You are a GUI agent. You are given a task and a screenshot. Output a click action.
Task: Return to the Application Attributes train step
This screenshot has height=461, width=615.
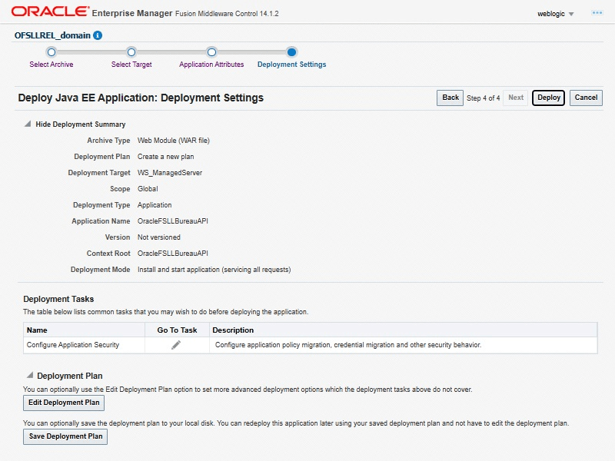pyautogui.click(x=211, y=52)
